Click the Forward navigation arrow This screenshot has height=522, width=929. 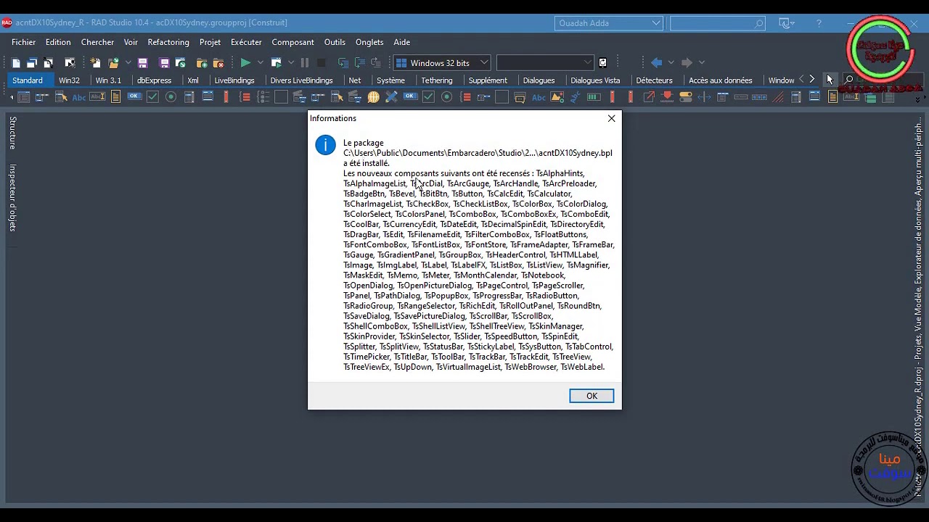click(x=687, y=63)
